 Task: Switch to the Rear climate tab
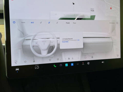point(74,23)
